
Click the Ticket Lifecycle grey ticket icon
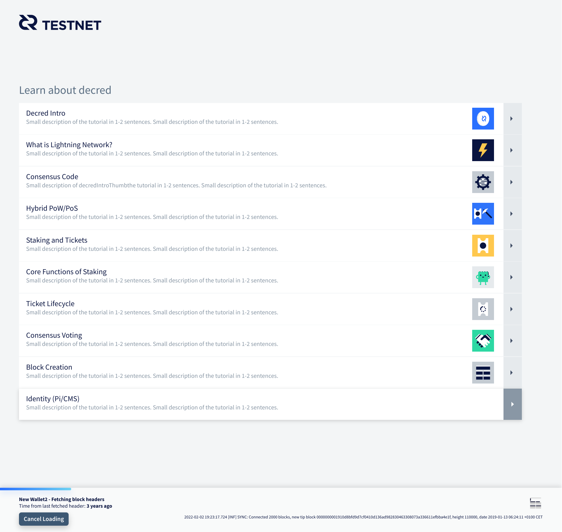[483, 309]
